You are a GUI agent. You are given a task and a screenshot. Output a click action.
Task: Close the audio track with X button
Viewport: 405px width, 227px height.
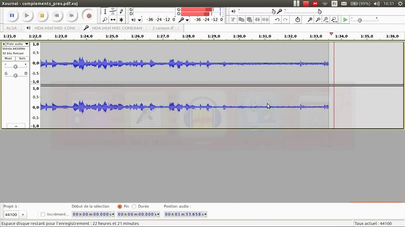click(4, 44)
